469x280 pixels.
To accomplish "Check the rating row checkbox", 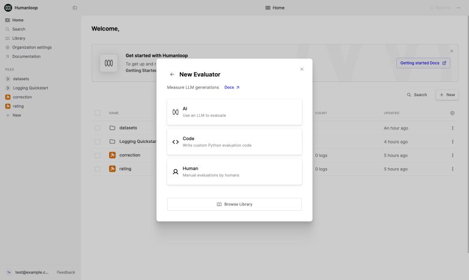I will pyautogui.click(x=97, y=169).
